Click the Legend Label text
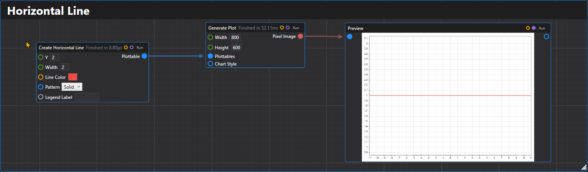 click(x=59, y=97)
